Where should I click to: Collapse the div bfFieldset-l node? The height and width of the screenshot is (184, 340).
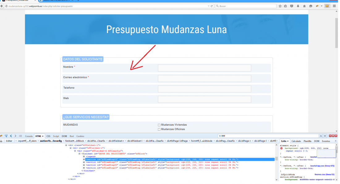pyautogui.click(x=66, y=145)
